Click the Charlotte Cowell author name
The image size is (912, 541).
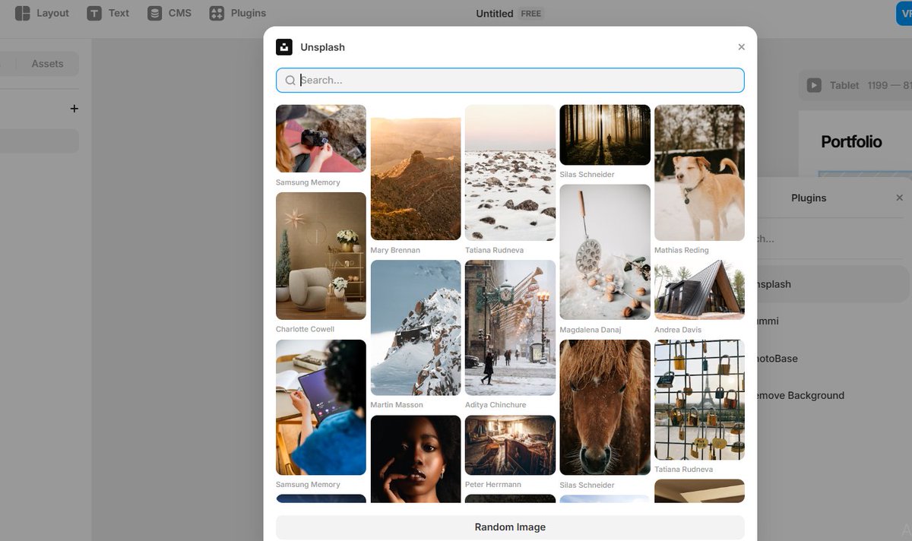305,329
